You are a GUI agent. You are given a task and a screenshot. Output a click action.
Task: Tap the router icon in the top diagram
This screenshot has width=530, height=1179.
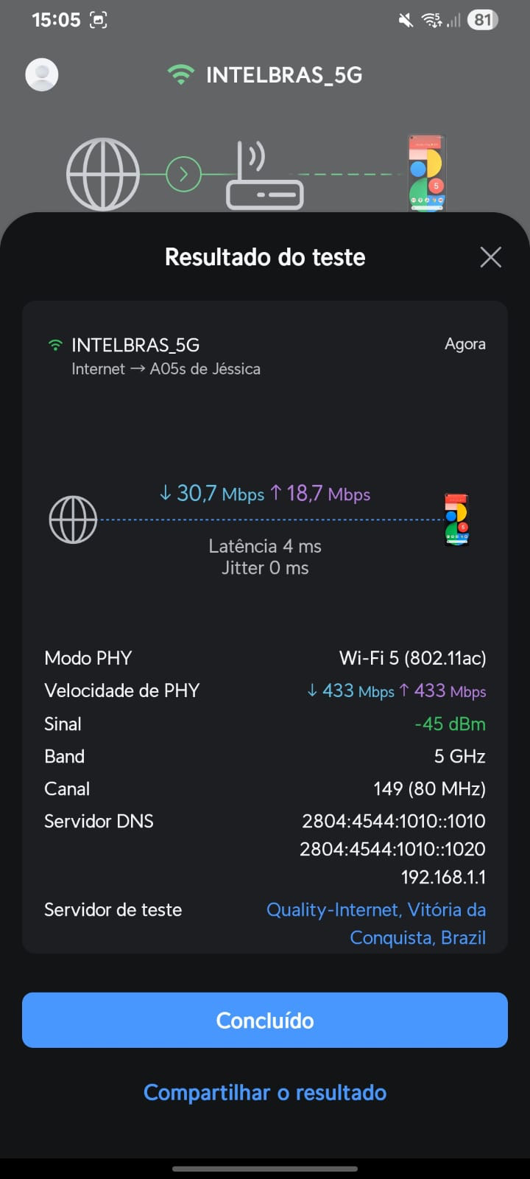pos(264,177)
